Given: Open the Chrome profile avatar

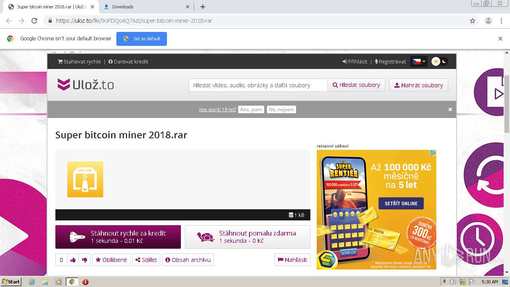Looking at the screenshot, I should pos(488,21).
